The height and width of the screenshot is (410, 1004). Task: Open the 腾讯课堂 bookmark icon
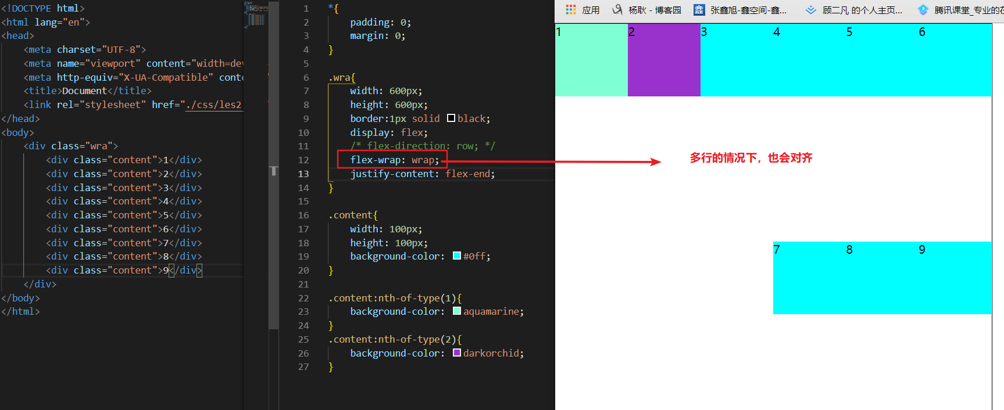pyautogui.click(x=923, y=10)
